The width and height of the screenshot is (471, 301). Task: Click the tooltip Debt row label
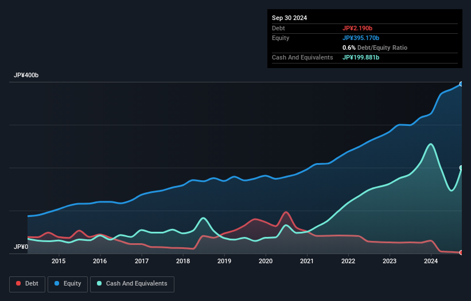(x=278, y=28)
